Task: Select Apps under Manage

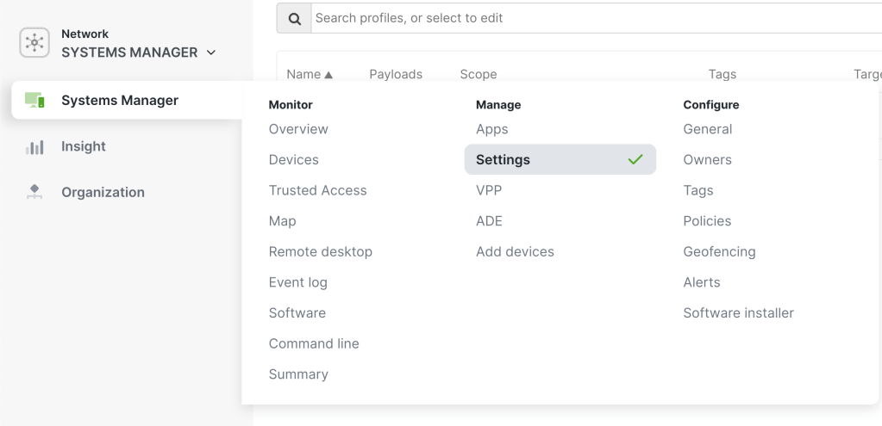Action: click(491, 129)
